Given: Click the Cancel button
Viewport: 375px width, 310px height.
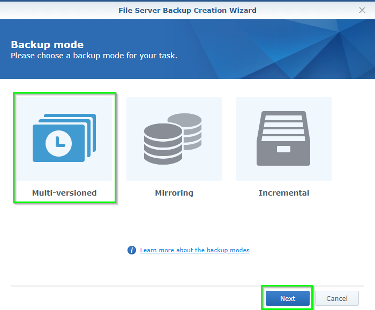Looking at the screenshot, I should click(x=337, y=298).
